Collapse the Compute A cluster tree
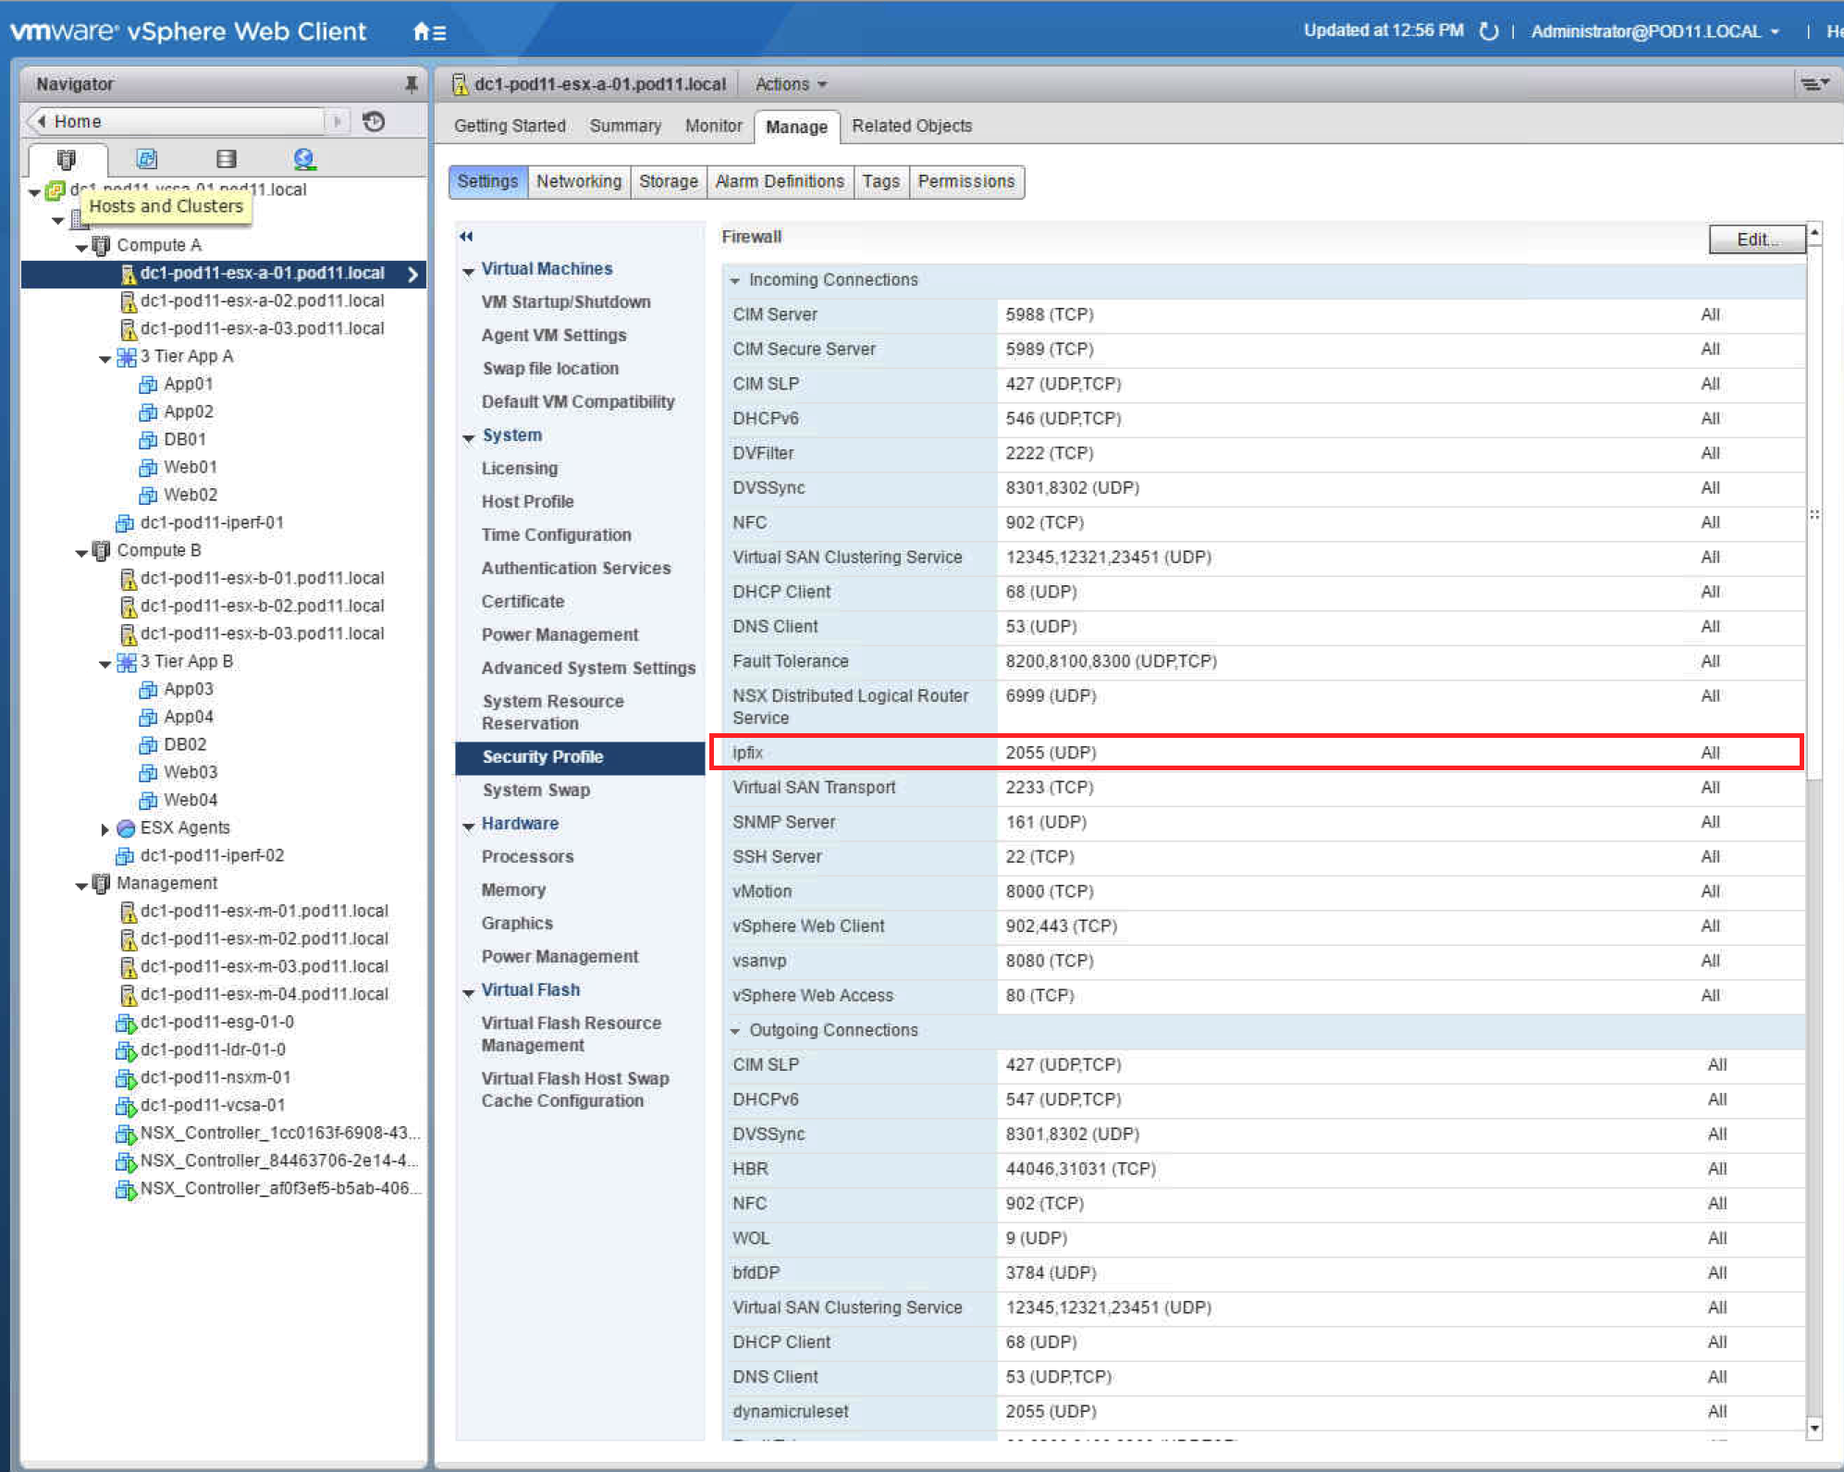The width and height of the screenshot is (1844, 1472). [81, 247]
